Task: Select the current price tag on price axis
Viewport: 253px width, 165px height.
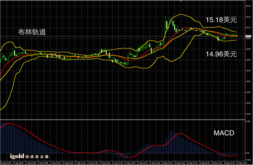Action: (248, 37)
